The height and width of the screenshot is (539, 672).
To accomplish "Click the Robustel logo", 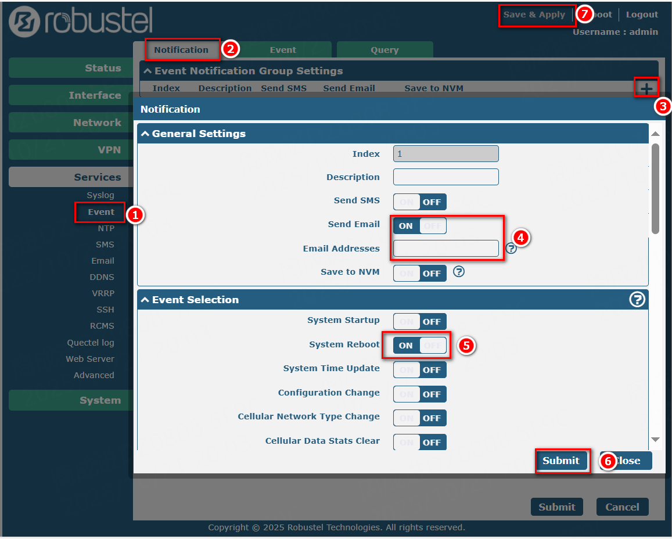I will 81,21.
